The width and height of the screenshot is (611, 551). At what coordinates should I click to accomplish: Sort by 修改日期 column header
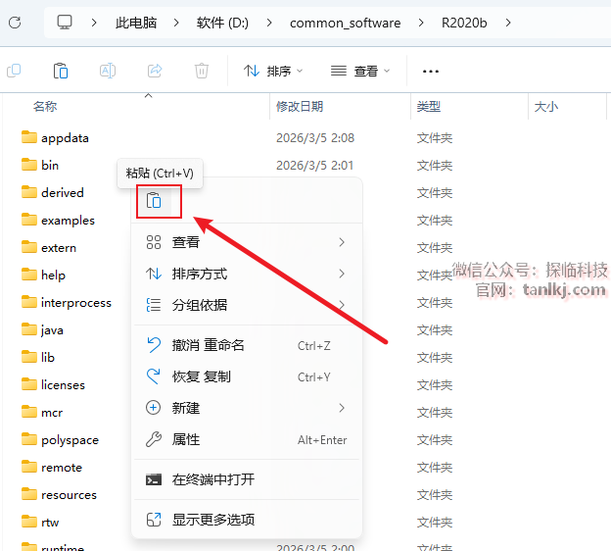[x=300, y=106]
